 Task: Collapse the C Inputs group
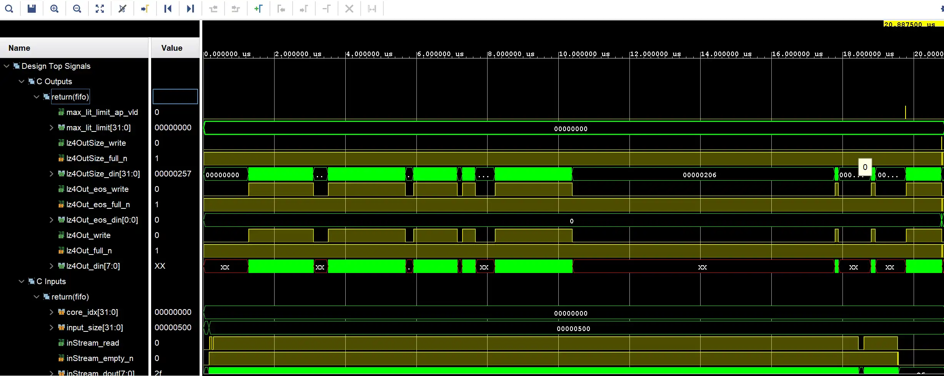(22, 281)
